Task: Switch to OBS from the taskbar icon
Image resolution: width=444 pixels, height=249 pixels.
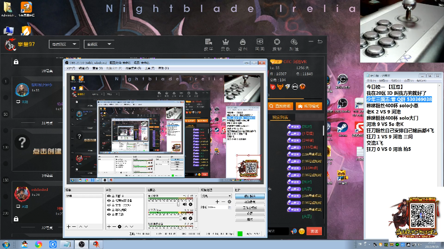Action: 82,244
